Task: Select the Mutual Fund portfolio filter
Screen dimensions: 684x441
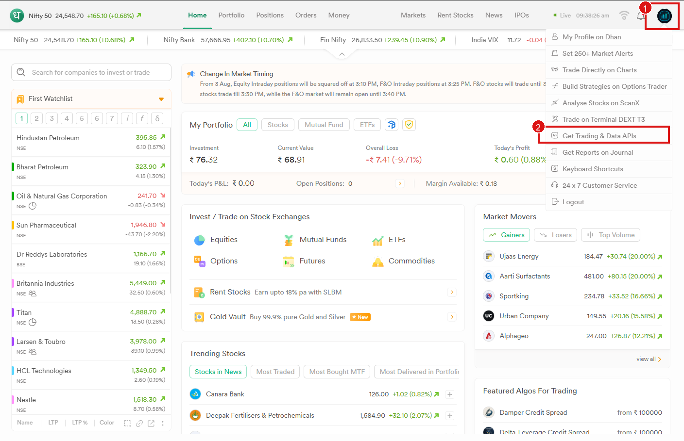Action: tap(324, 125)
